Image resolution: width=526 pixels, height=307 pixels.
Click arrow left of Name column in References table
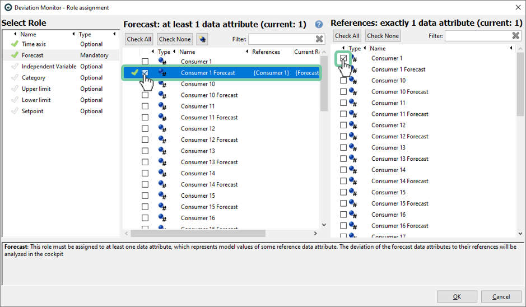(x=365, y=48)
